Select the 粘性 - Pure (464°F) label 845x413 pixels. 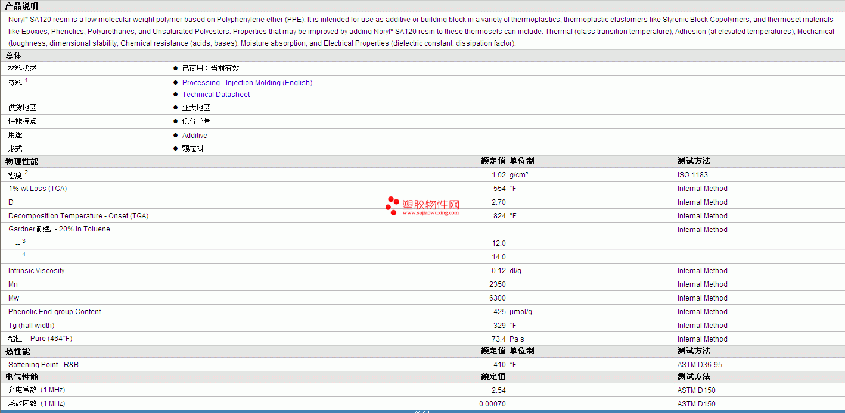pyautogui.click(x=40, y=339)
